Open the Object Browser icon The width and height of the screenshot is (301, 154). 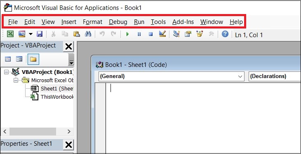click(x=200, y=34)
